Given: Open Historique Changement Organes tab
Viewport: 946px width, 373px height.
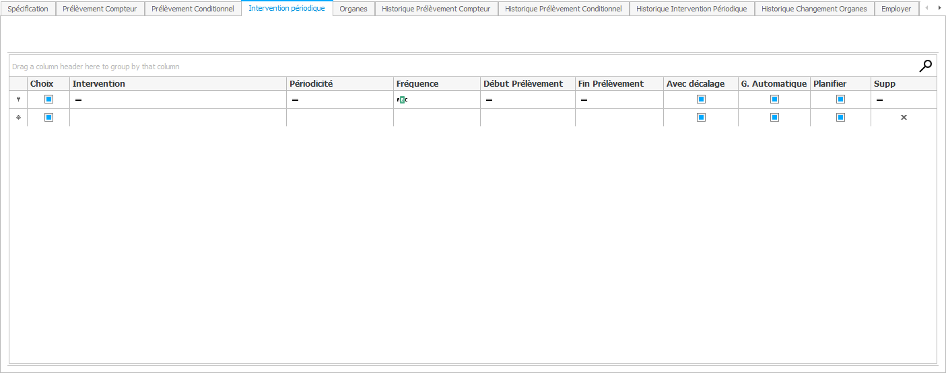Looking at the screenshot, I should (x=814, y=9).
